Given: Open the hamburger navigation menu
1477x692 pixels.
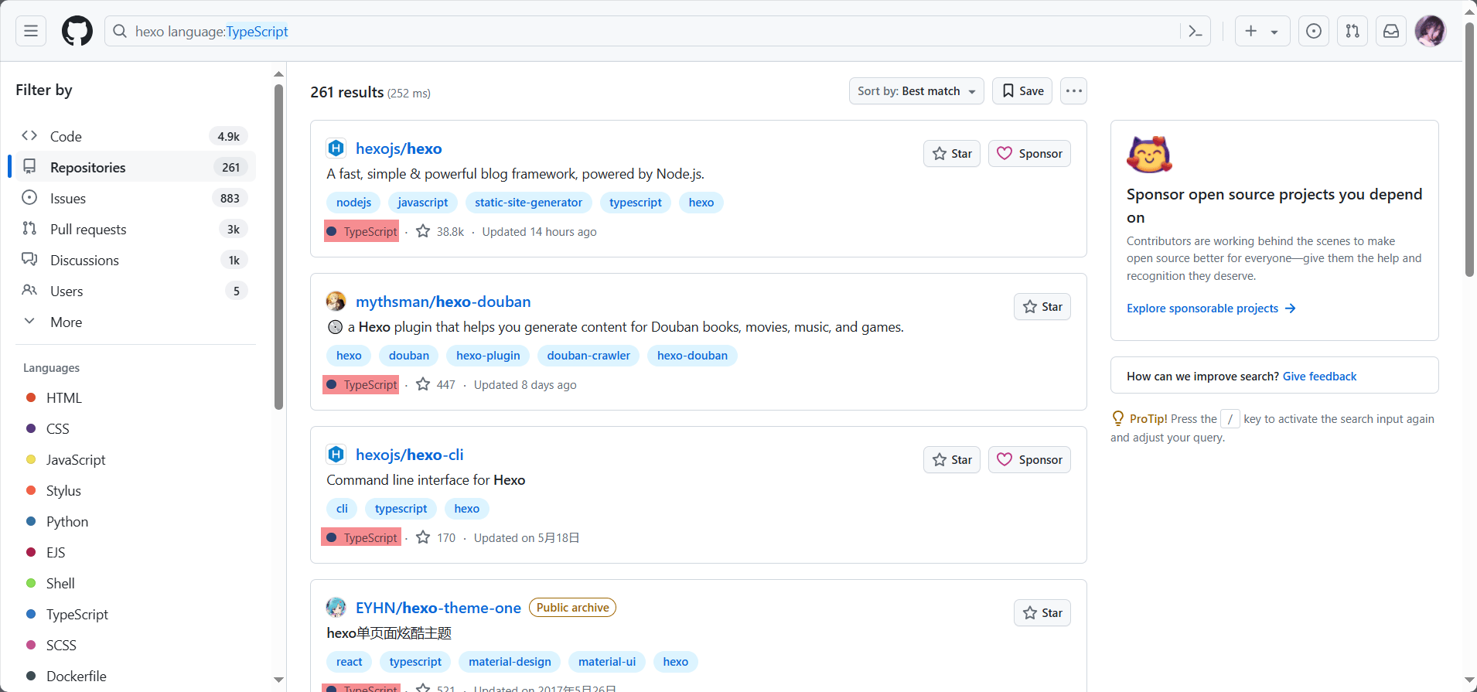Looking at the screenshot, I should coord(31,31).
